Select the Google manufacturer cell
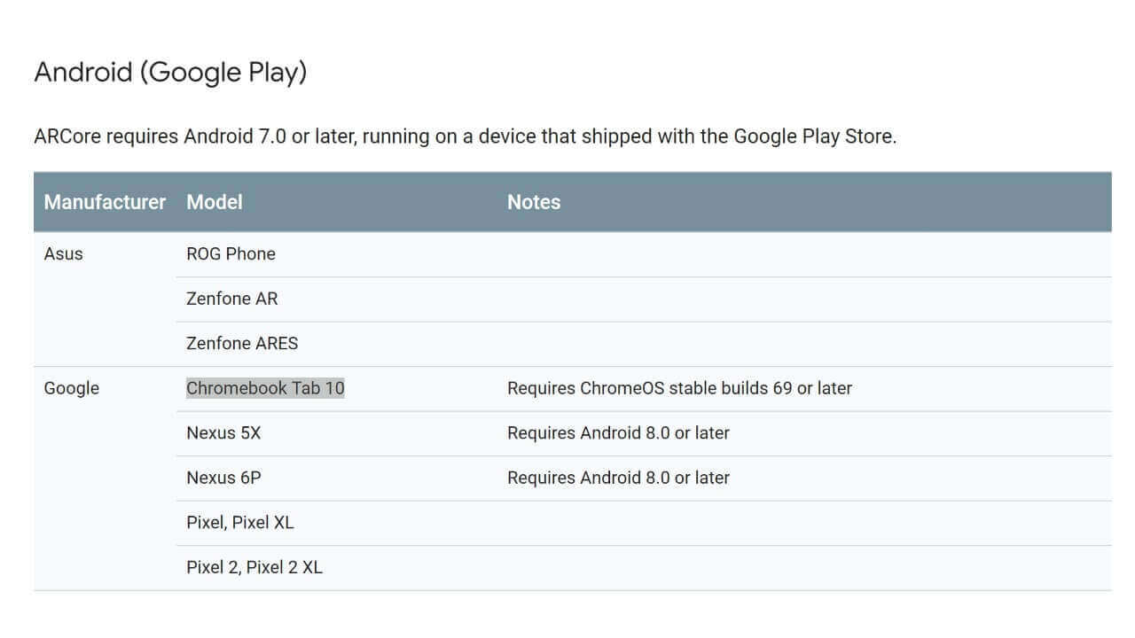 (x=71, y=388)
